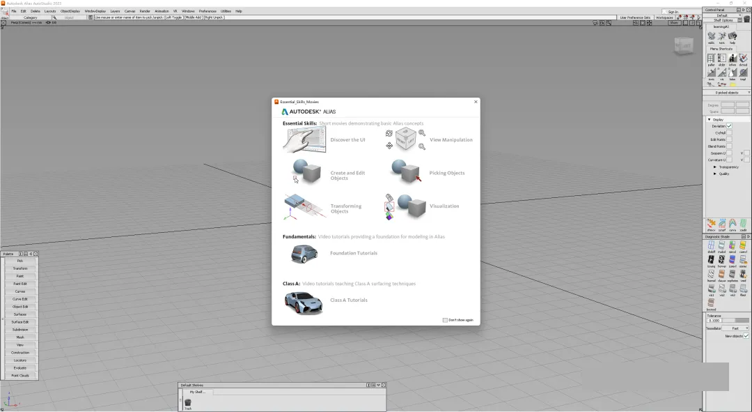The height and width of the screenshot is (412, 752).
Task: Collapse the Display section
Action: [x=710, y=119]
